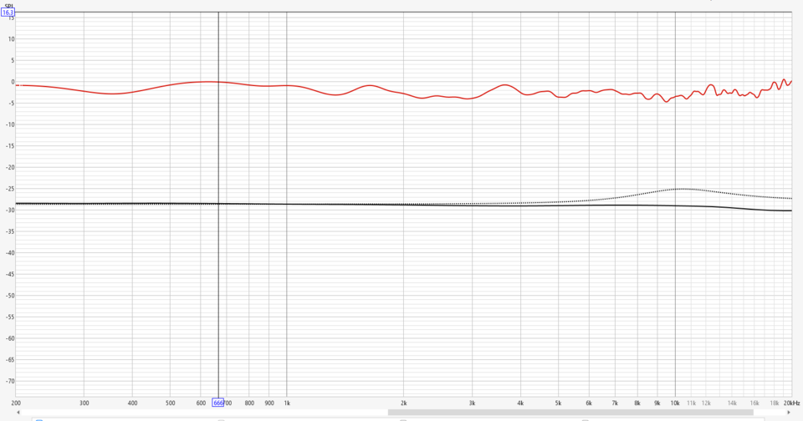Click the solid black trace at 20kHz edge

(790, 210)
